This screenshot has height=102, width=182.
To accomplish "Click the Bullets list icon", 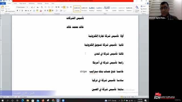I will (45, 7).
